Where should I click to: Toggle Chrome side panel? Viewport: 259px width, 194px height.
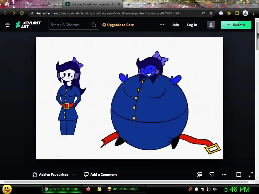(237, 13)
